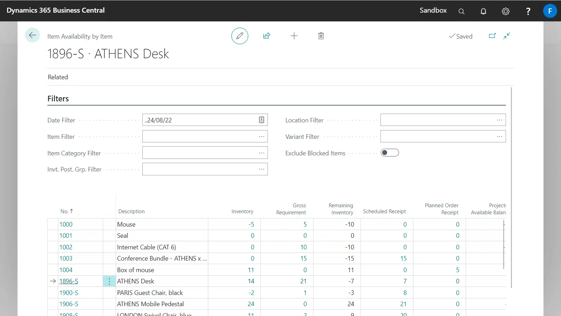The height and width of the screenshot is (316, 561).
Task: Drill into ATHENS Desk gross requirement 21
Action: (x=303, y=281)
